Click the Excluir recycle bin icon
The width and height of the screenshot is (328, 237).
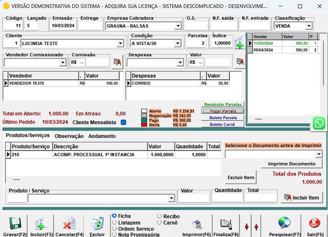[96, 223]
